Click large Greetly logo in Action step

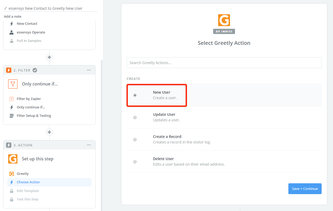pyautogui.click(x=13, y=159)
